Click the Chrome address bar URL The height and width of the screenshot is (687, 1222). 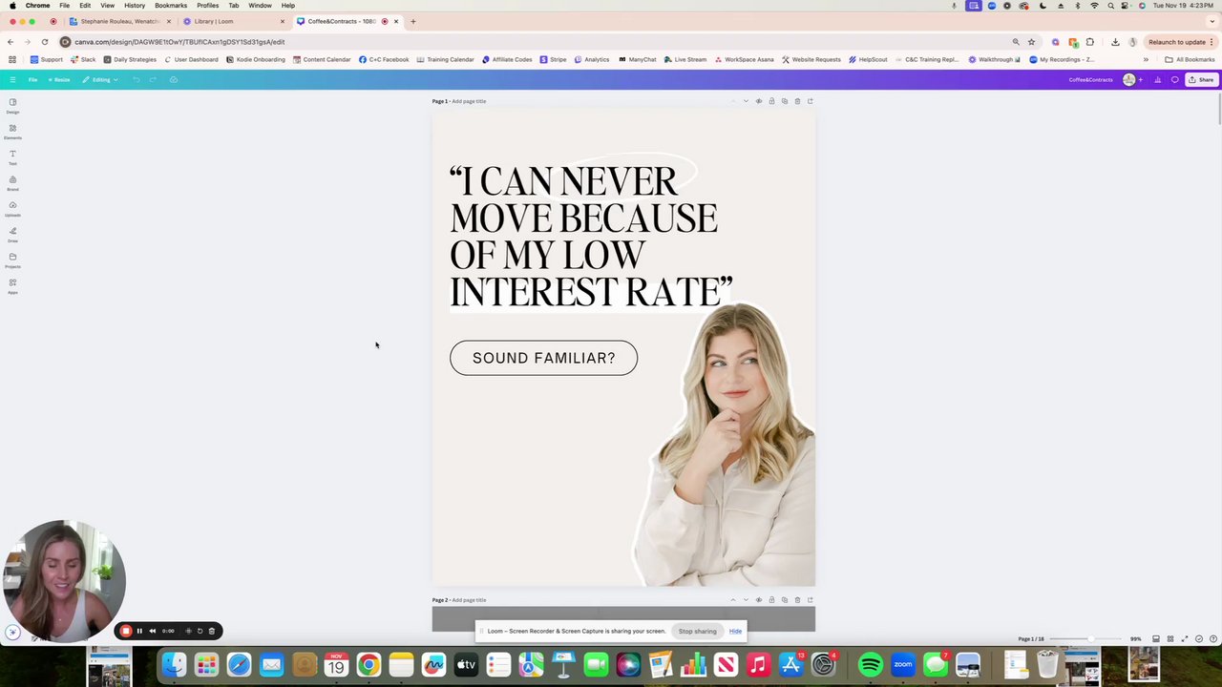(179, 42)
